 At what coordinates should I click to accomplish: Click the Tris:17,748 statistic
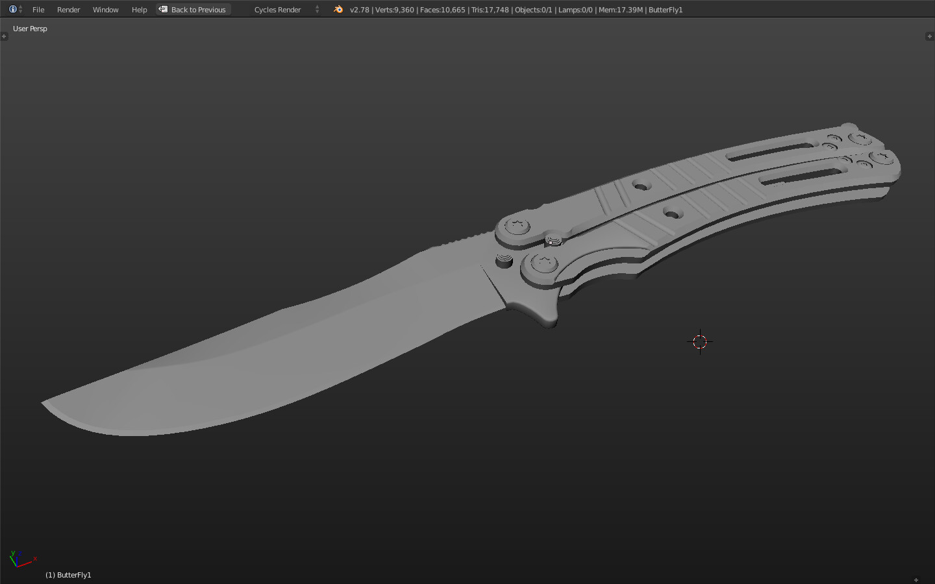pyautogui.click(x=490, y=10)
